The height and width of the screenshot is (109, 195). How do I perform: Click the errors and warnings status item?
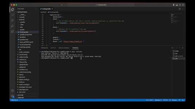tap(15, 100)
